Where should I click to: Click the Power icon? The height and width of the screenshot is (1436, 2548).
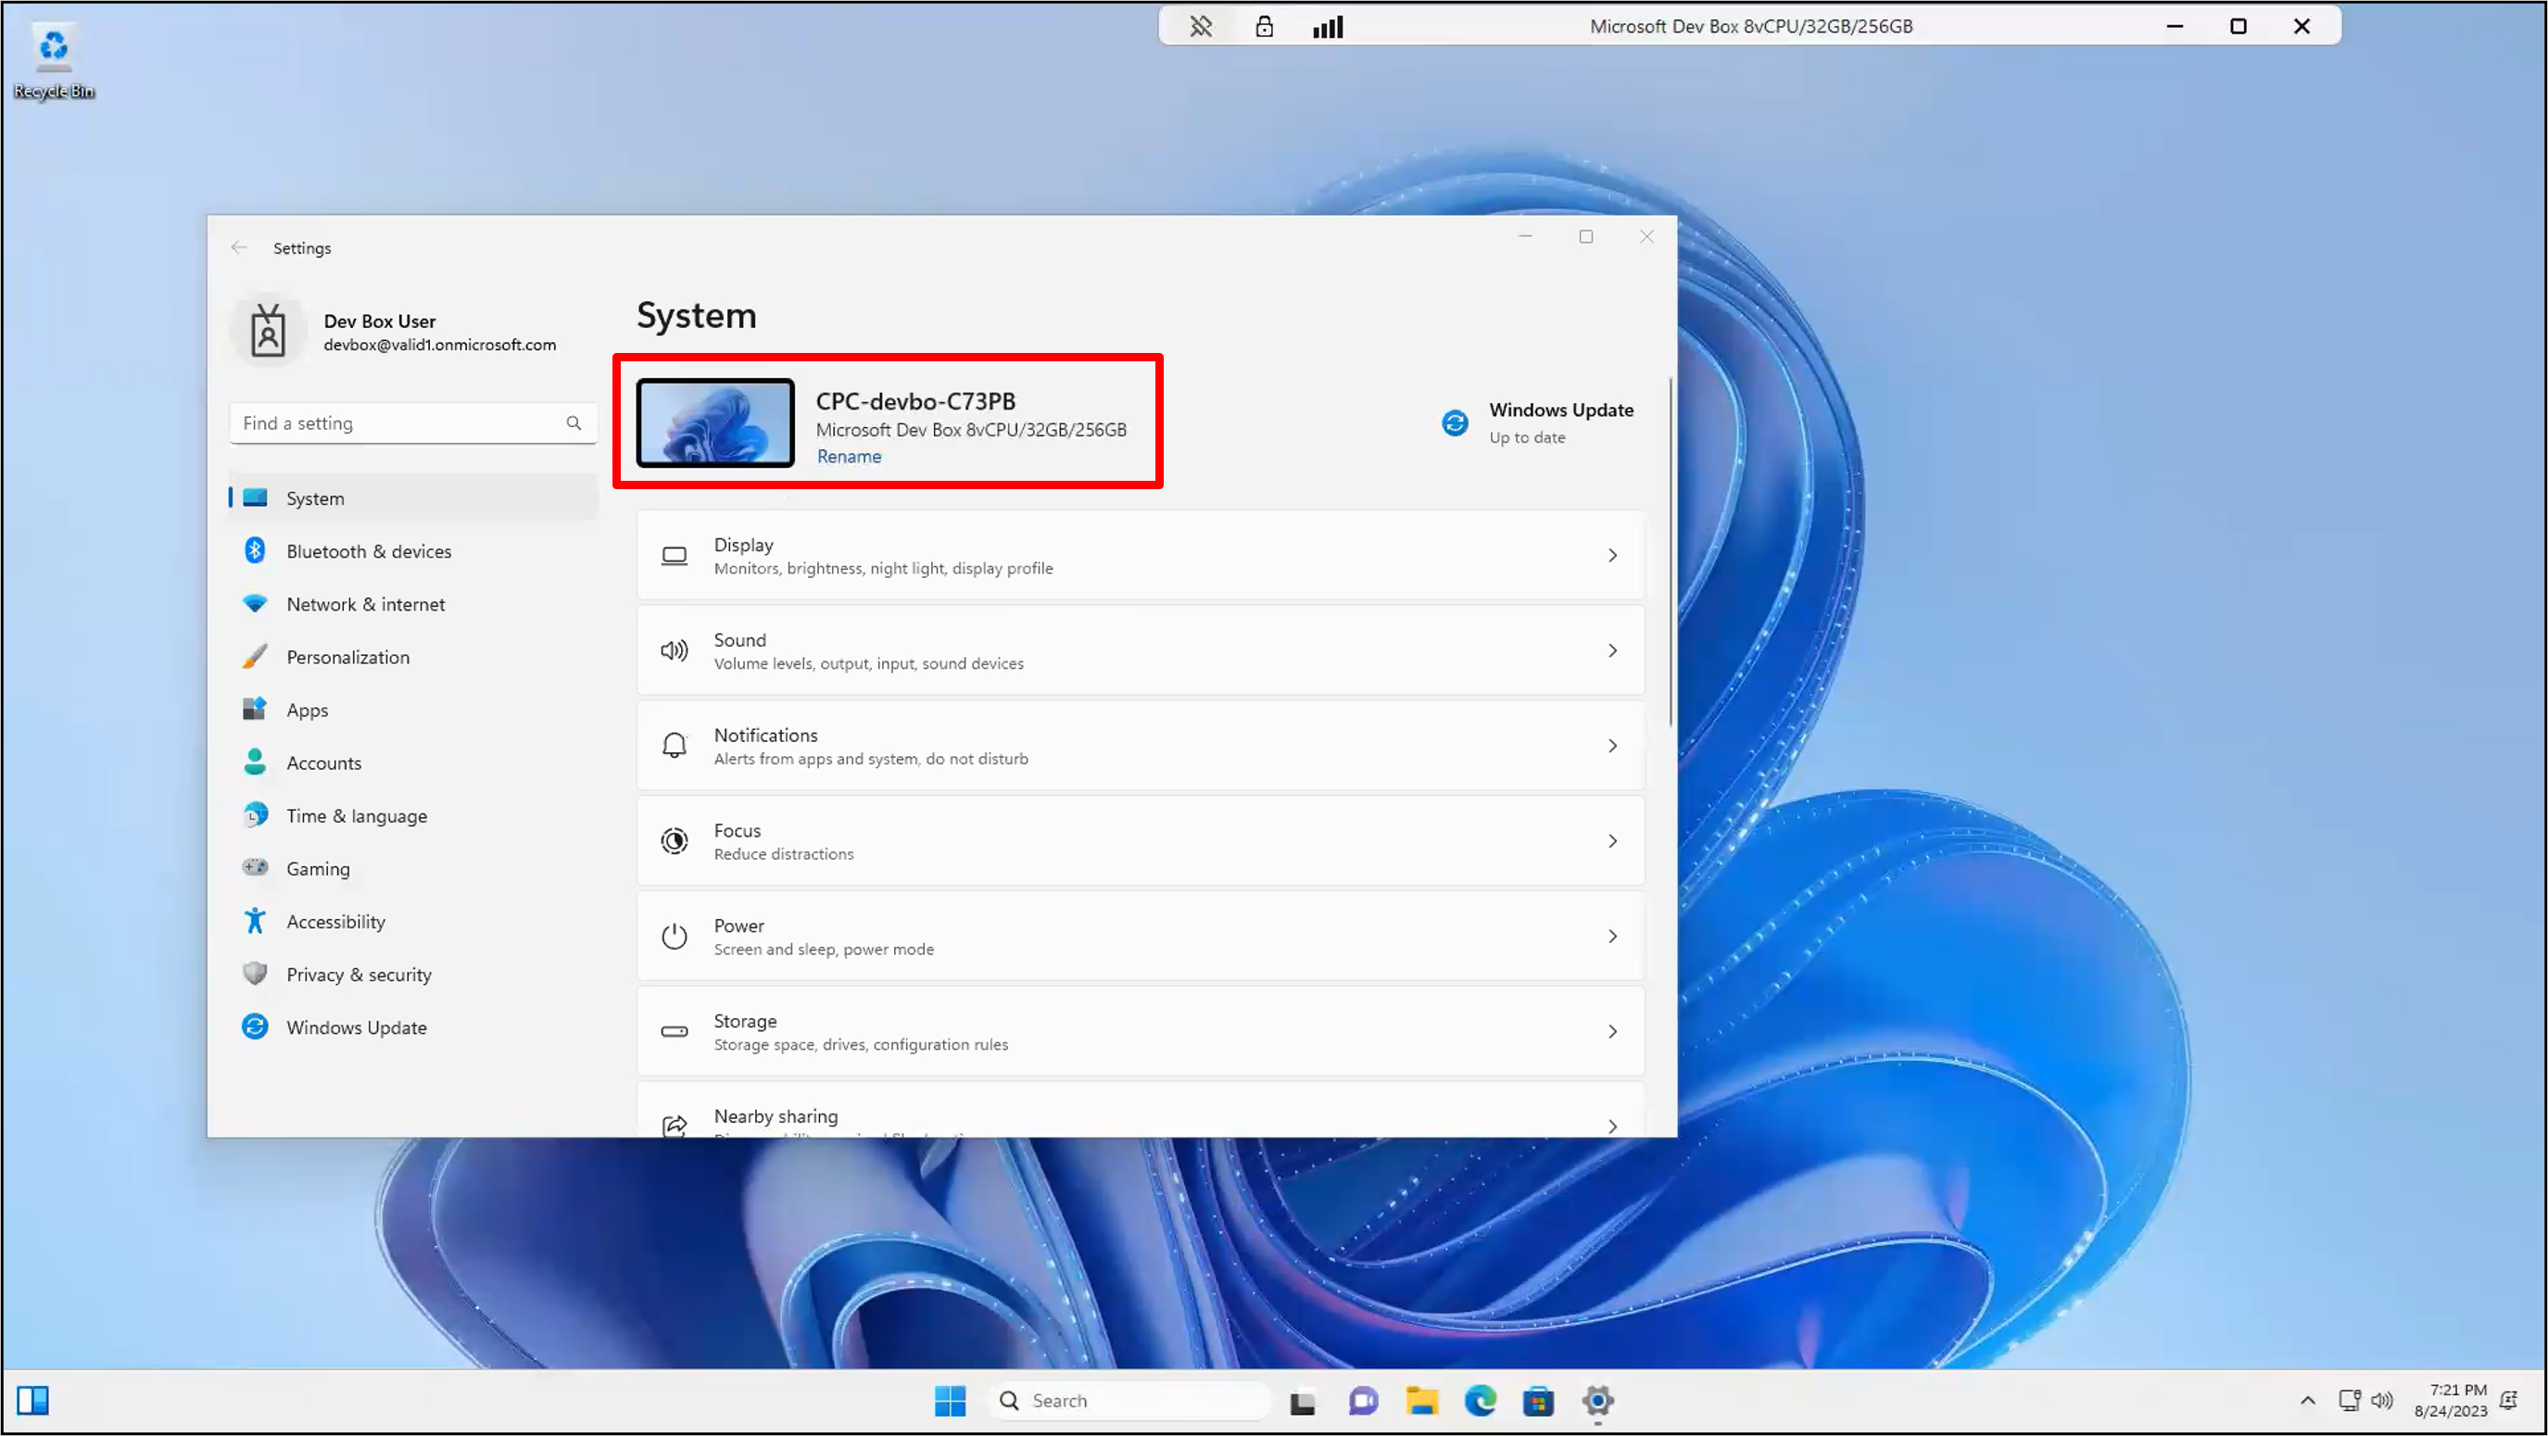tap(675, 936)
